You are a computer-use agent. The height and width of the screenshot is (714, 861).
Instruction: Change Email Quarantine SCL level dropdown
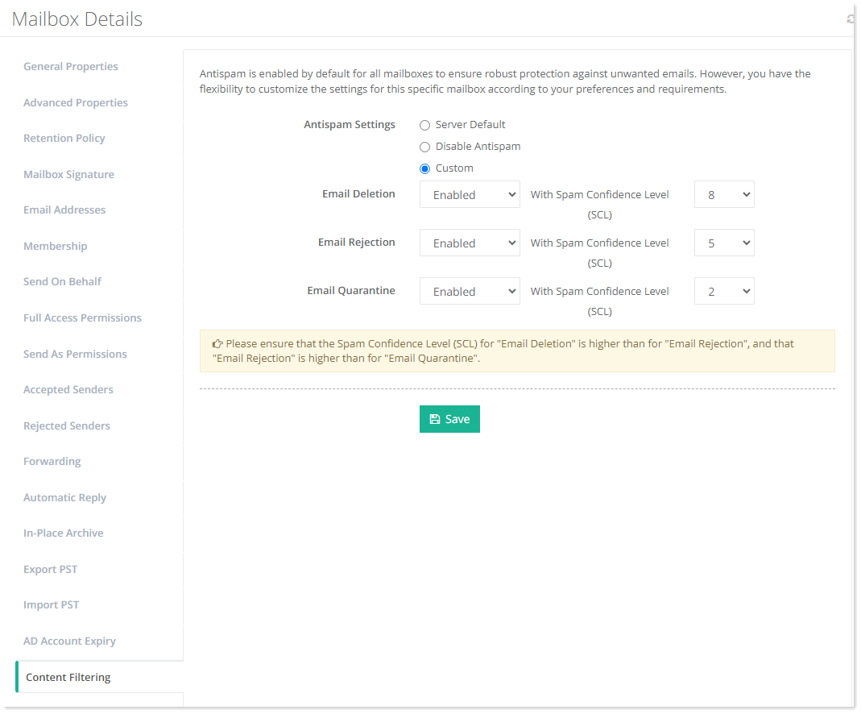723,291
